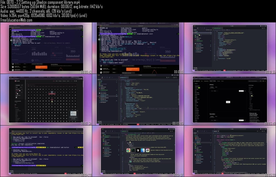The height and width of the screenshot is (177, 276).
Task: Focus search documentation field in 00:03:49
Action: pos(255,81)
